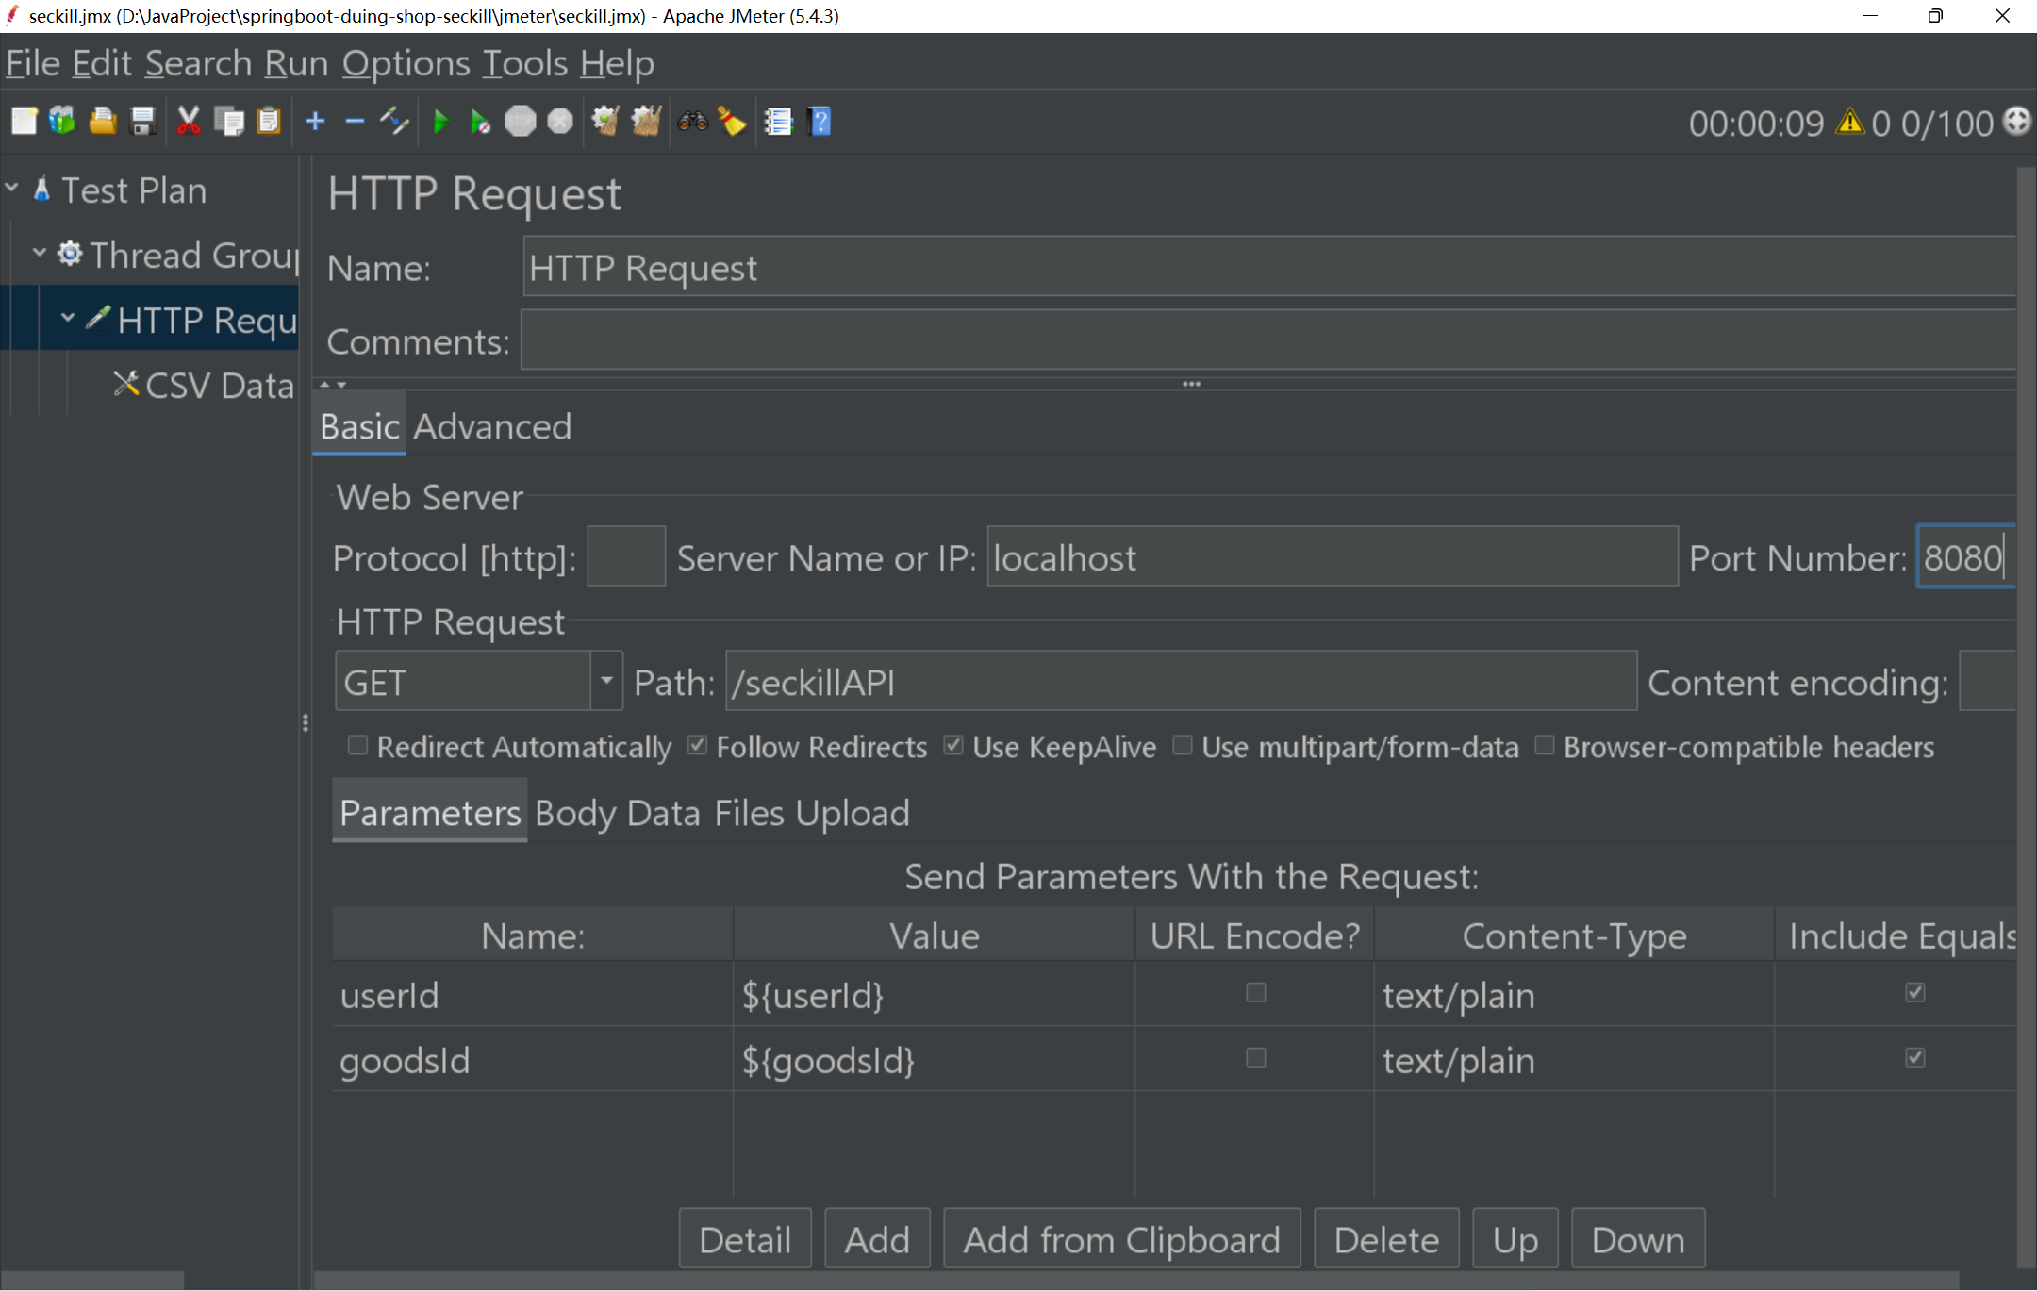The image size is (2037, 1291).
Task: Click the Add parameter button
Action: click(877, 1239)
